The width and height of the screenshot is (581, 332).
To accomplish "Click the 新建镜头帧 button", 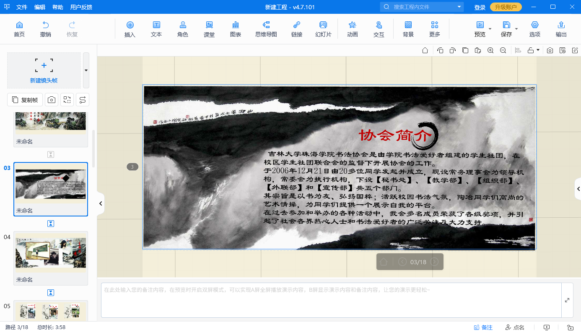I will pyautogui.click(x=44, y=70).
